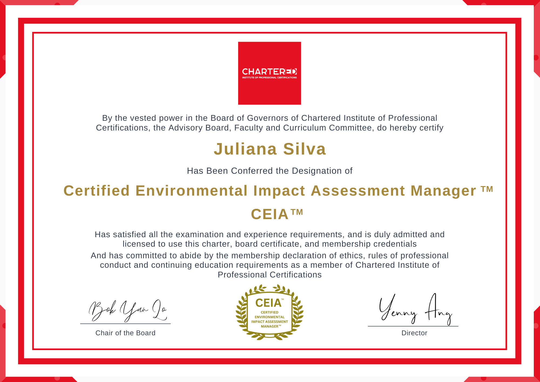Click the Has satisfied all examination paragraph

269,239
